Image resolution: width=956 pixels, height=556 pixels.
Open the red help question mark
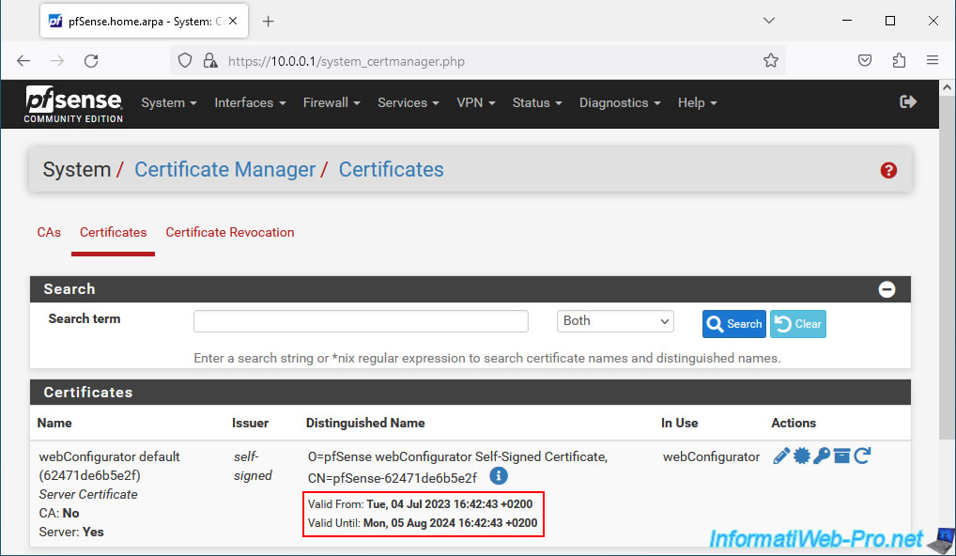click(x=888, y=171)
